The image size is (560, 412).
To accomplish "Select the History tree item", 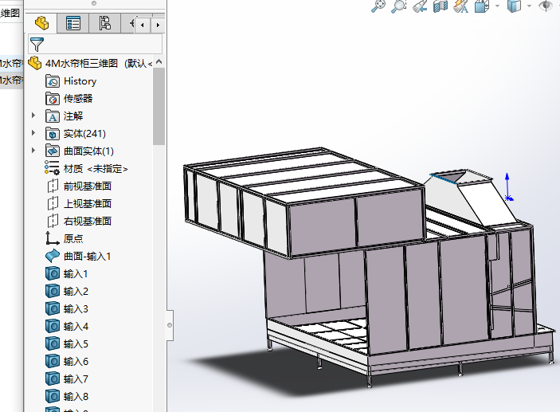I will point(80,80).
